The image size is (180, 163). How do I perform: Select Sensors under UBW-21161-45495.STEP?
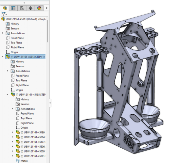click(x=23, y=104)
